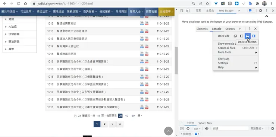
Task: Open the browser home page
Action: point(25,3)
